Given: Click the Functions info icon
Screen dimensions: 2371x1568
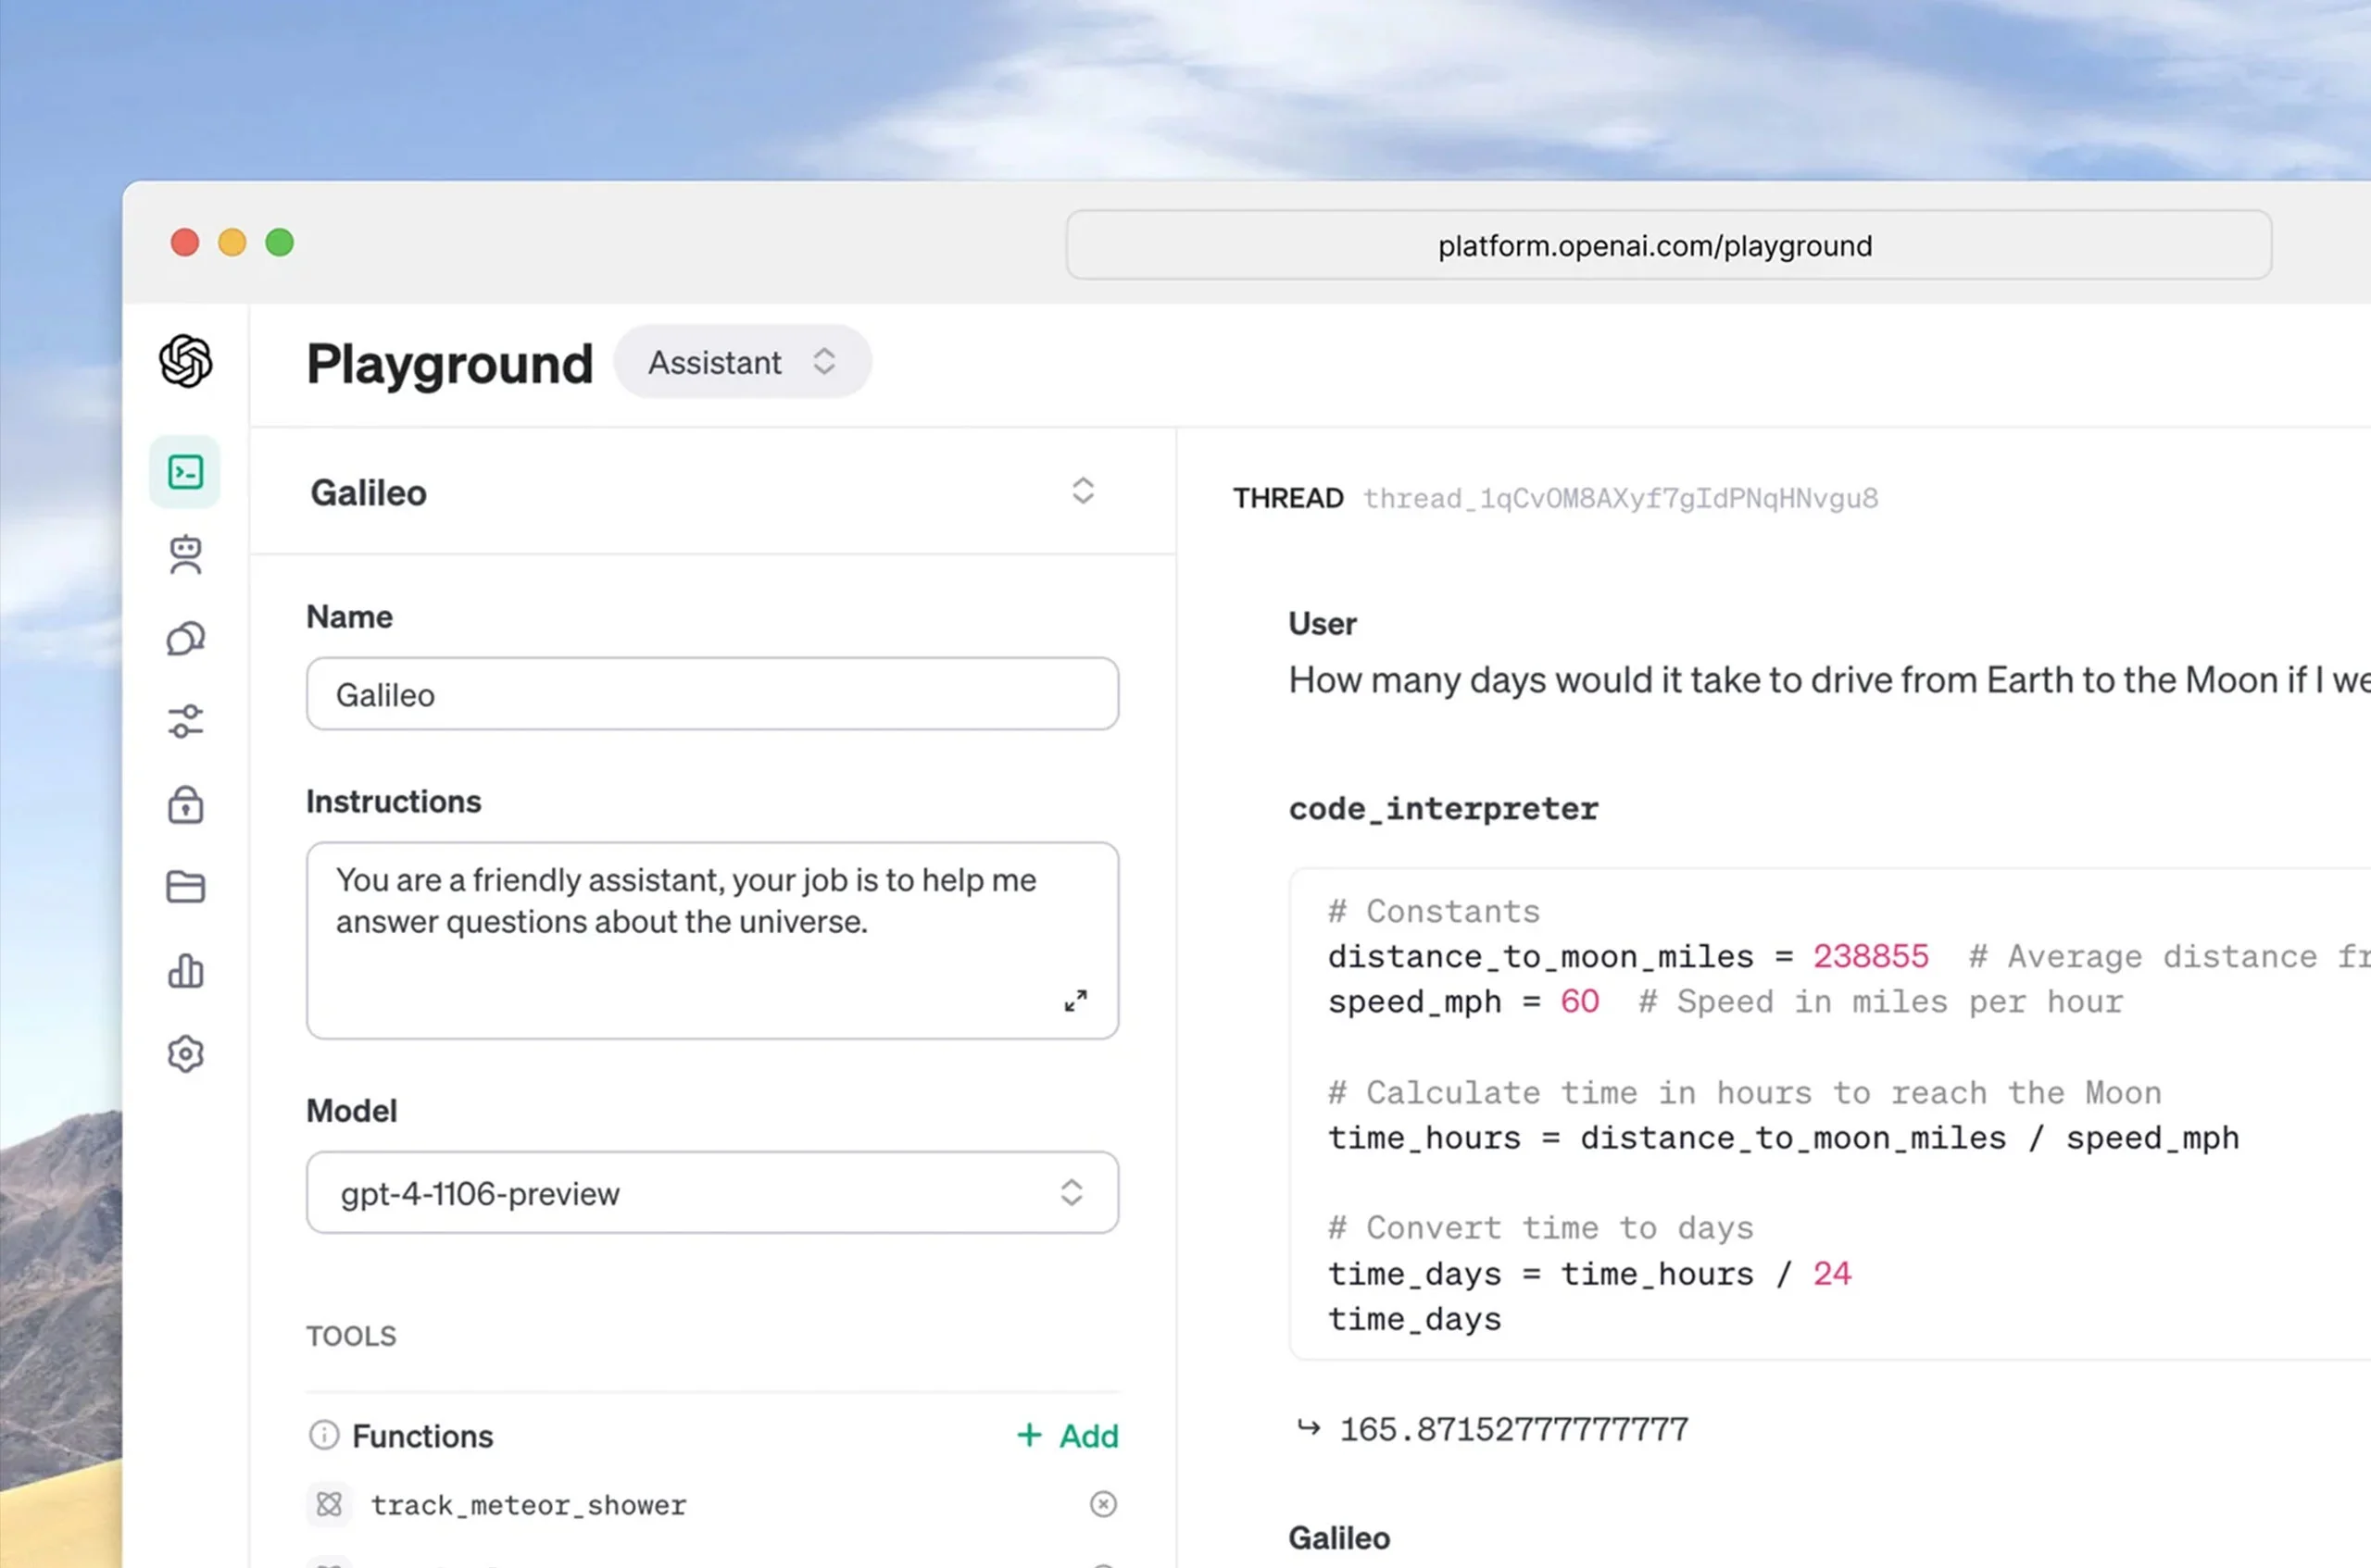Looking at the screenshot, I should click(324, 1435).
